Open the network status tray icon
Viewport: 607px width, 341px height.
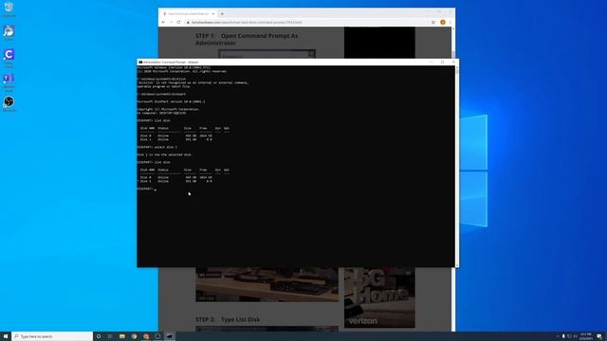click(569, 336)
